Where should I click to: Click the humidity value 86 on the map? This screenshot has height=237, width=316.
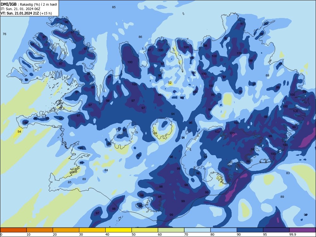pyautogui.click(x=140, y=37)
